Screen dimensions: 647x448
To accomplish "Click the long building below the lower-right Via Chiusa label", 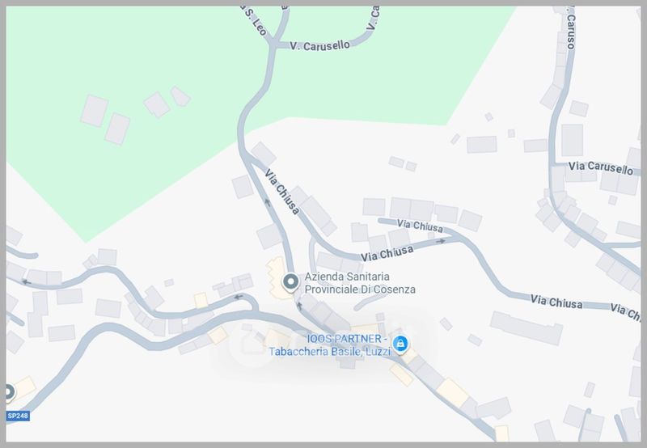I will click(526, 328).
